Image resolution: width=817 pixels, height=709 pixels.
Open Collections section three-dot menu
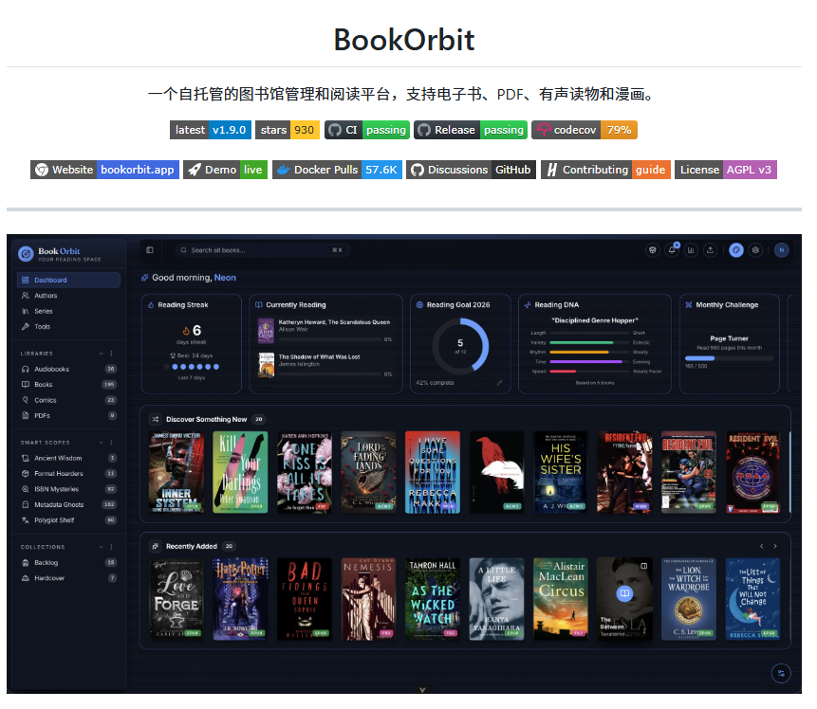(112, 547)
